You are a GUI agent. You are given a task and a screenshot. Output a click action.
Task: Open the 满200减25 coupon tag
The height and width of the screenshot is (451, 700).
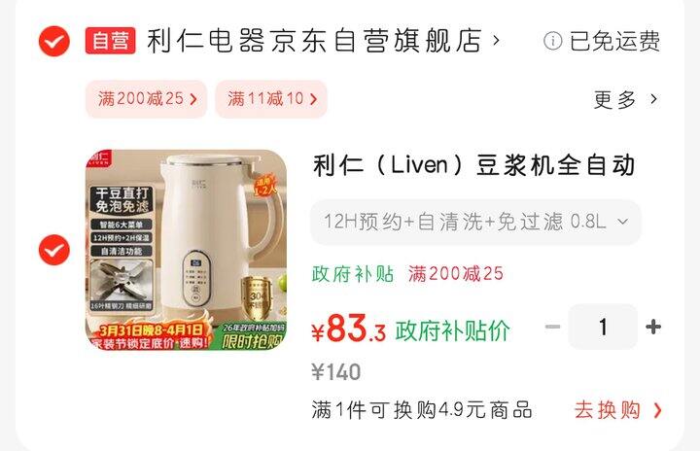click(x=147, y=99)
